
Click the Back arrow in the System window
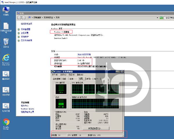[x=19, y=18]
